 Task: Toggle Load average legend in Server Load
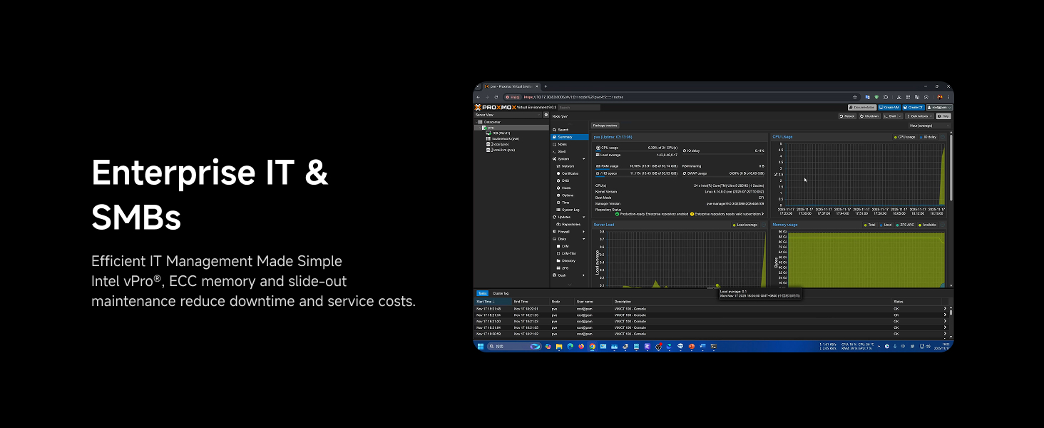click(x=745, y=225)
